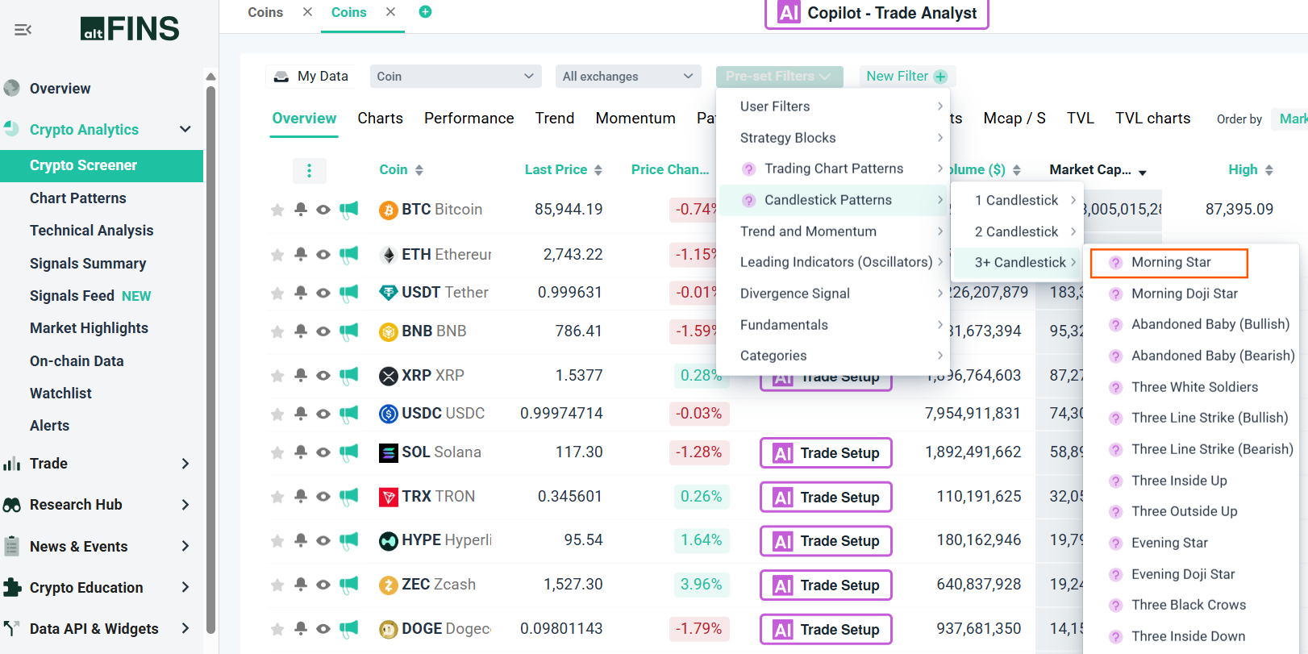
Task: Expand the Crypto Education section
Action: point(185,587)
